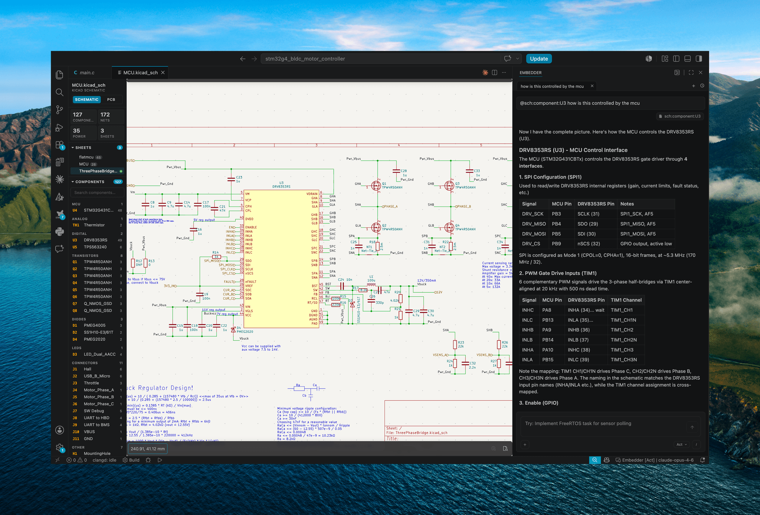The width and height of the screenshot is (760, 515).
Task: Open the Python icon in activity bar
Action: point(59,232)
